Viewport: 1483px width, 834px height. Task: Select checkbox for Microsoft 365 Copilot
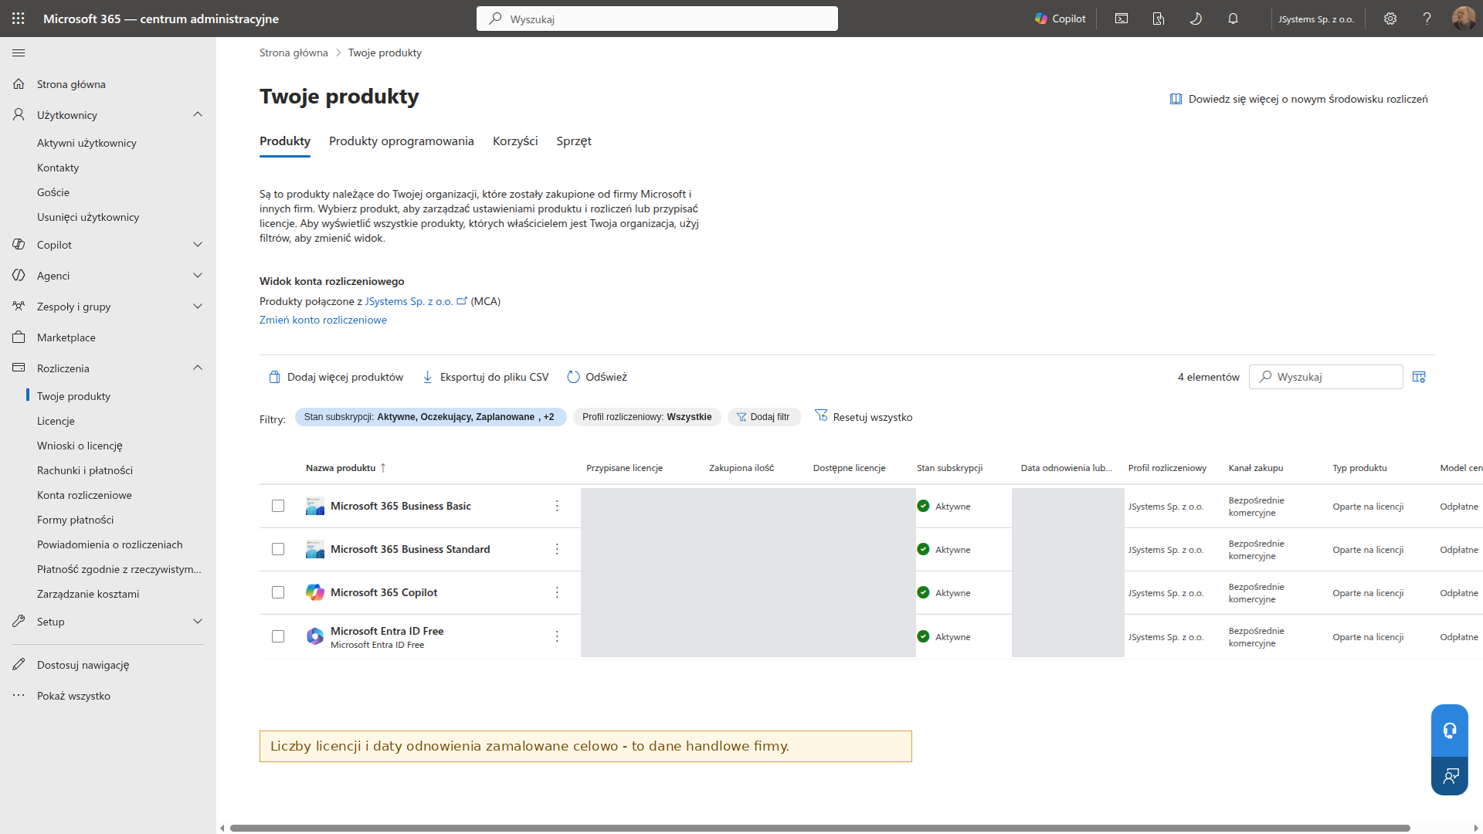click(278, 592)
